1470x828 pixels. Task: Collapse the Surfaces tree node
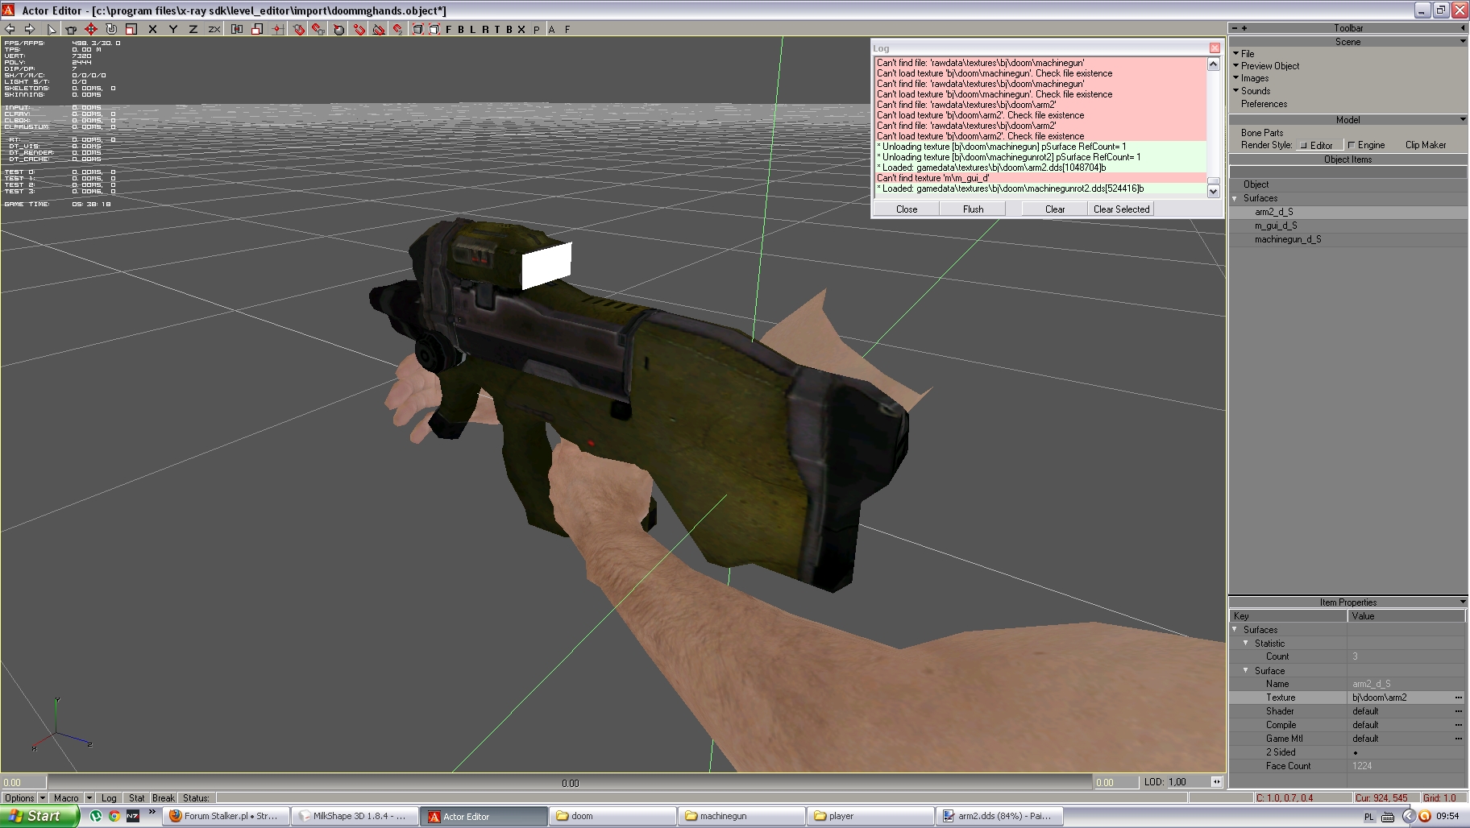click(1235, 198)
